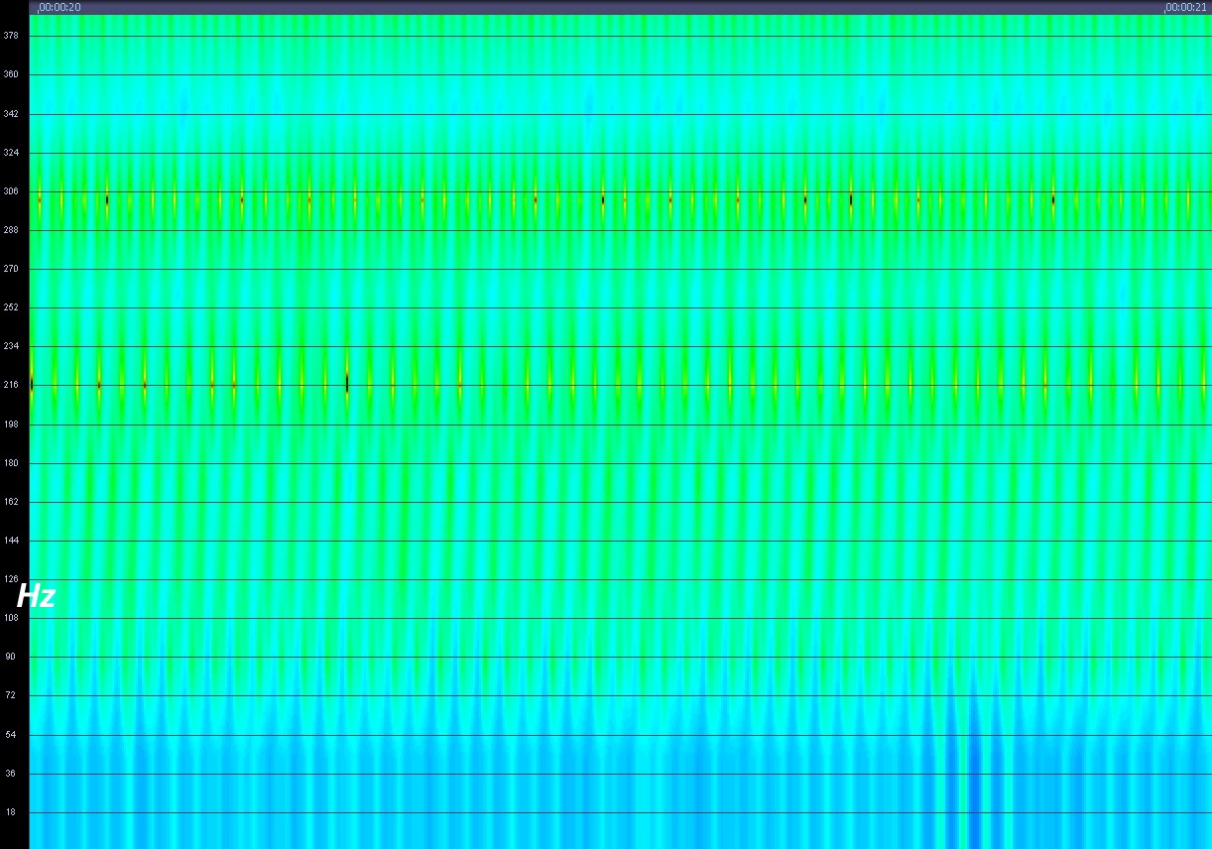1212x849 pixels.
Task: Click the 216 Hz frequency label
Action: coord(12,385)
